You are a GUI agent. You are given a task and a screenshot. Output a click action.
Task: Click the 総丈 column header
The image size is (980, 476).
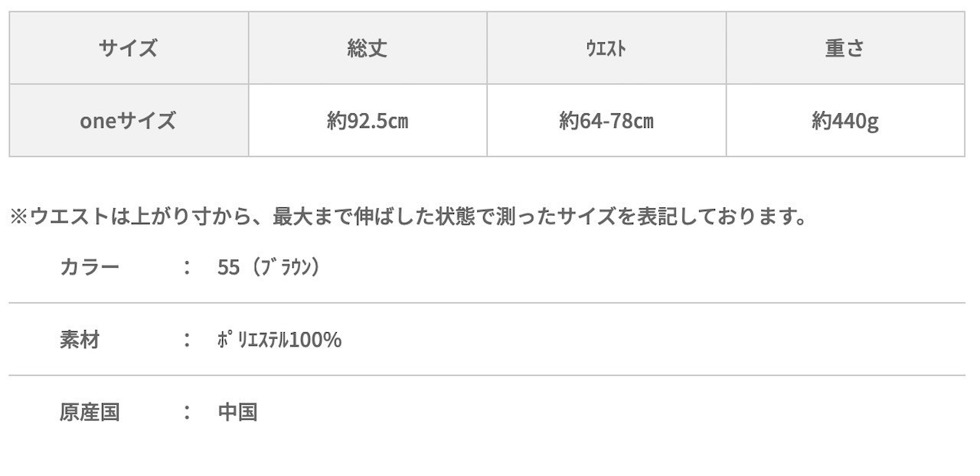coord(367,48)
